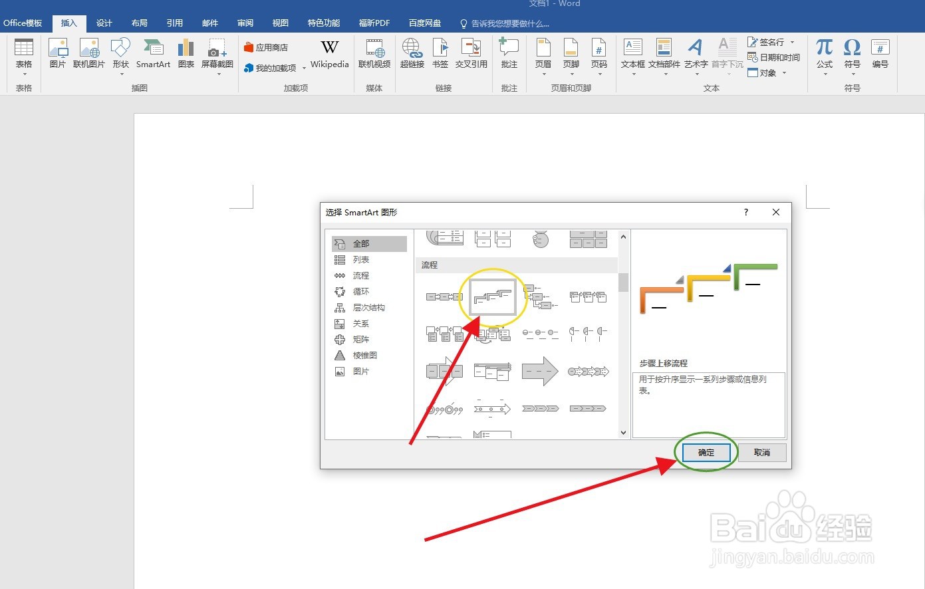Switch to the 设计 design tab
925x589 pixels.
coord(104,23)
